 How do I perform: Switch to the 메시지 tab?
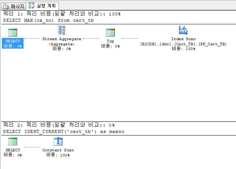tap(14, 6)
